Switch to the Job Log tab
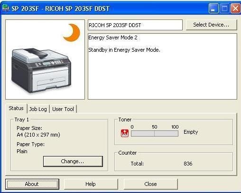The width and height of the screenshot is (241, 193). point(38,109)
